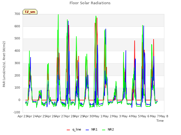Viewport: 181px width, 135px height.
Task: Click the x-axis date May 2
Action: pos(107,116)
